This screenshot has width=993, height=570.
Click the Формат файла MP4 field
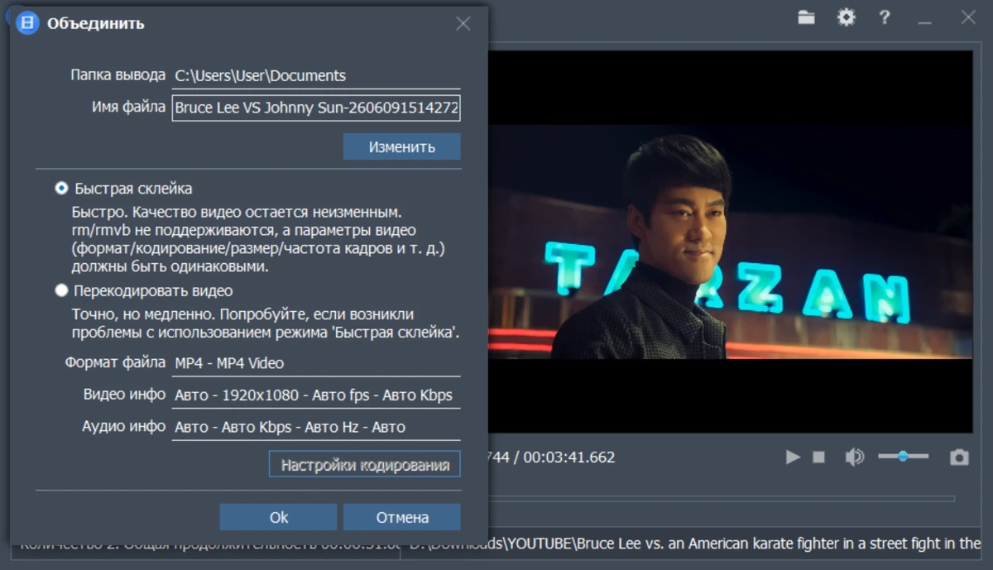(x=316, y=363)
